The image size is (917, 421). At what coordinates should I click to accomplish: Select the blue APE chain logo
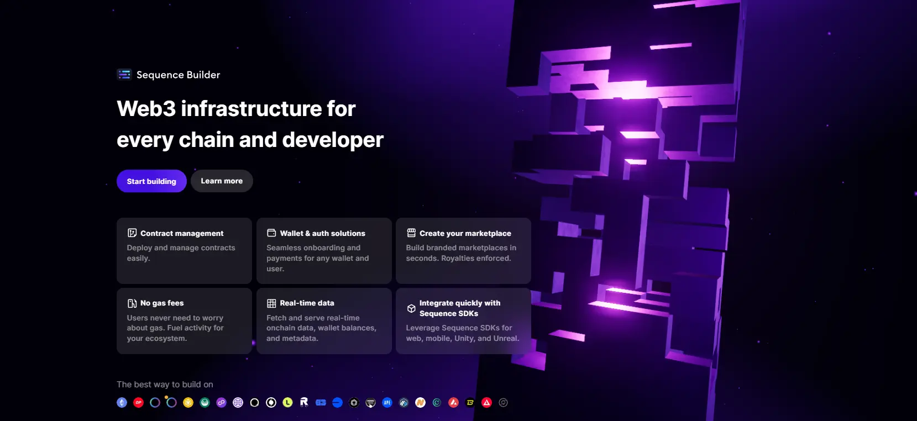tap(387, 403)
